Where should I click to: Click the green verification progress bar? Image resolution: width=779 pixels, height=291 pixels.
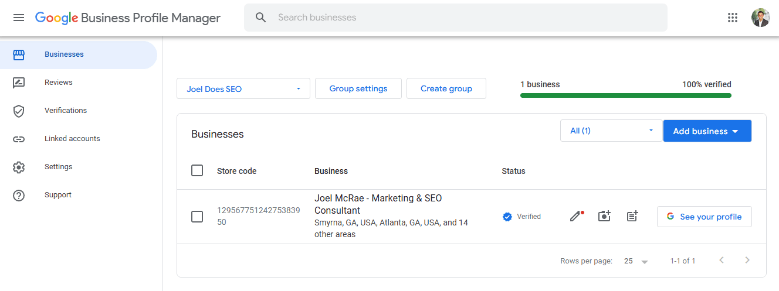tap(626, 95)
